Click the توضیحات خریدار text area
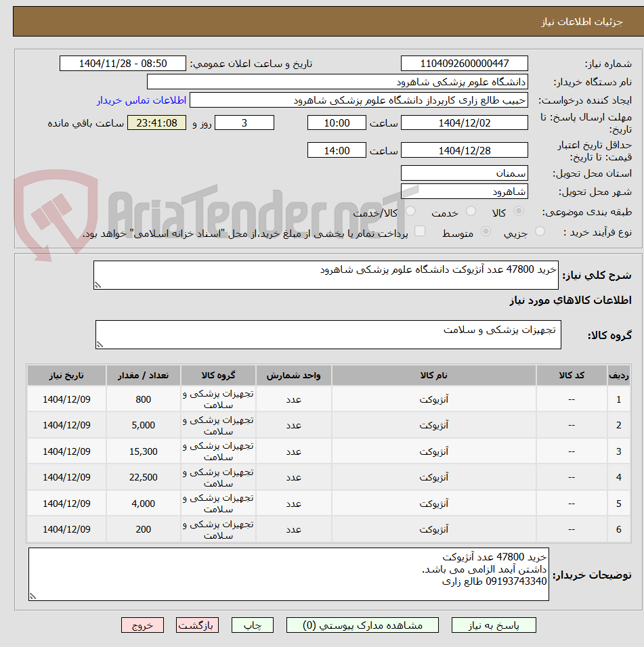 pyautogui.click(x=288, y=575)
